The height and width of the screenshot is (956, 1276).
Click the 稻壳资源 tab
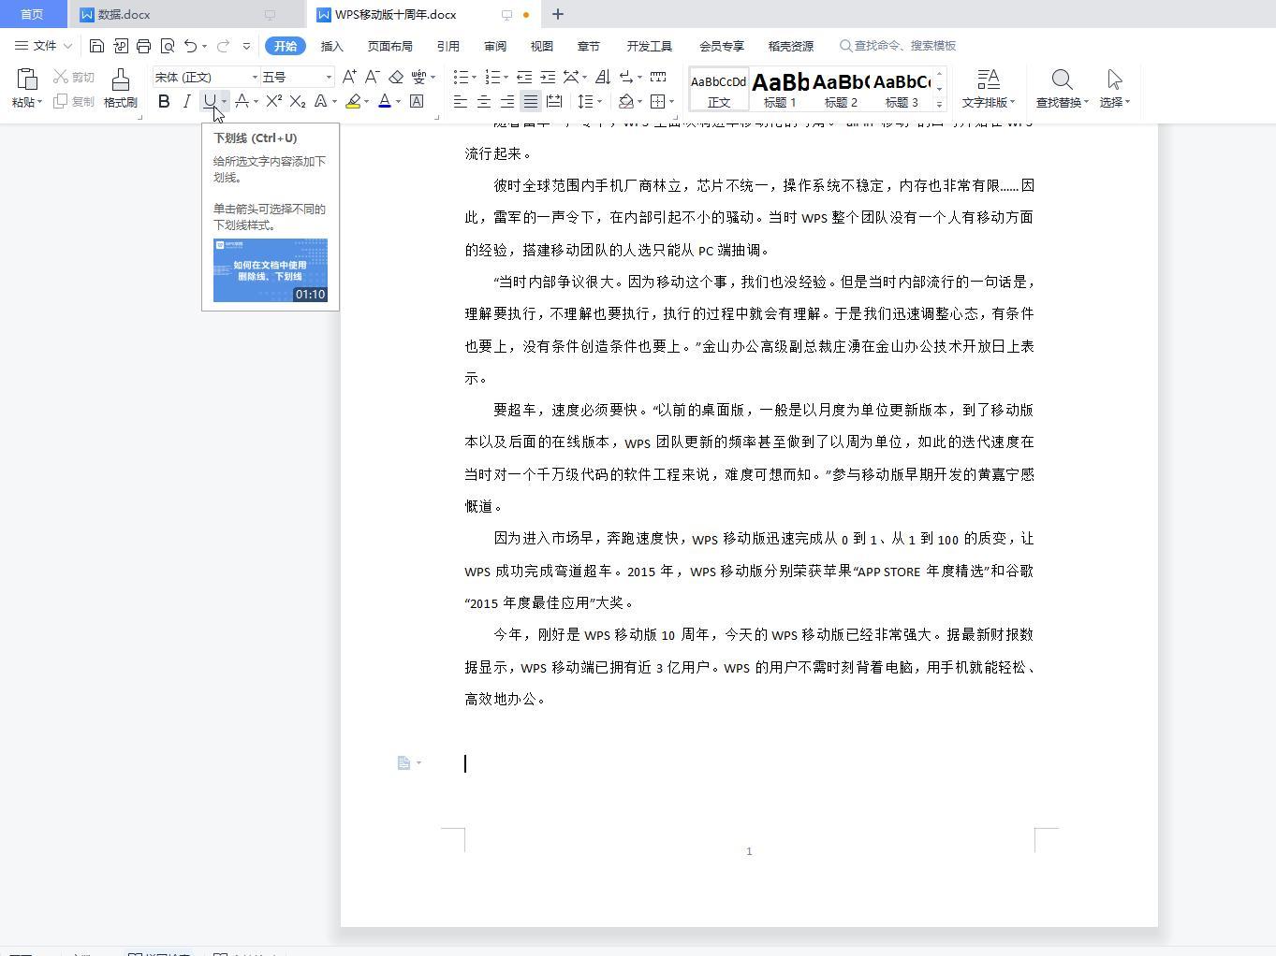[790, 46]
